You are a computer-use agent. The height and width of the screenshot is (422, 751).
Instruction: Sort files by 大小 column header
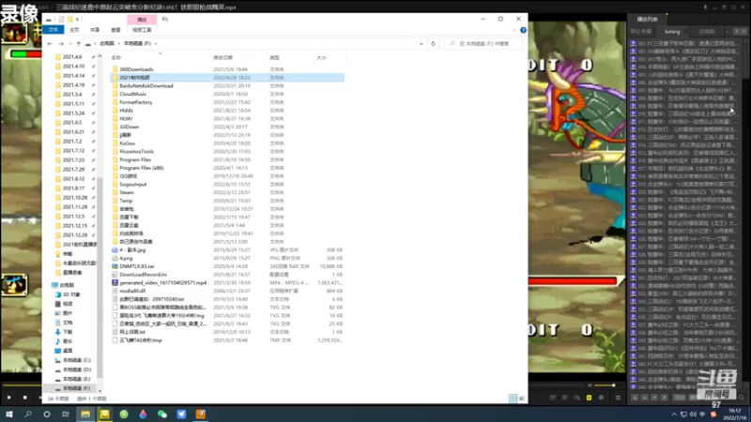pyautogui.click(x=321, y=57)
